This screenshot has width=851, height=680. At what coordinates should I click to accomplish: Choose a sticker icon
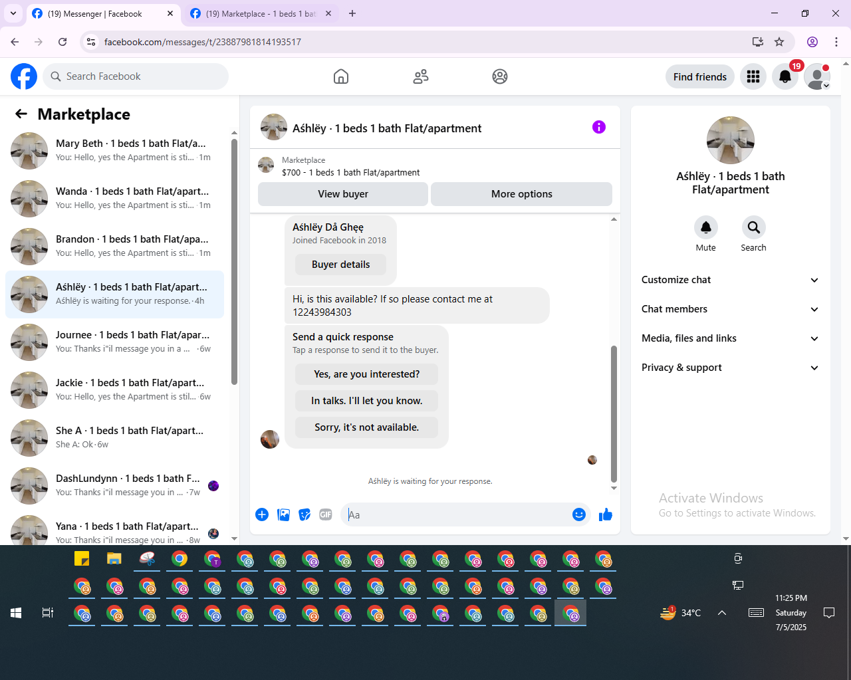pyautogui.click(x=304, y=514)
